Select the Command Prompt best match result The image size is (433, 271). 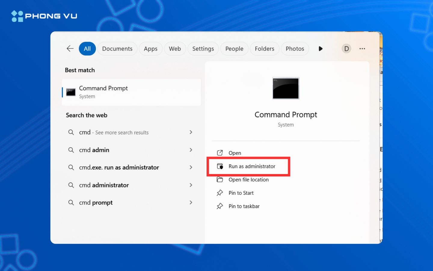tap(131, 92)
